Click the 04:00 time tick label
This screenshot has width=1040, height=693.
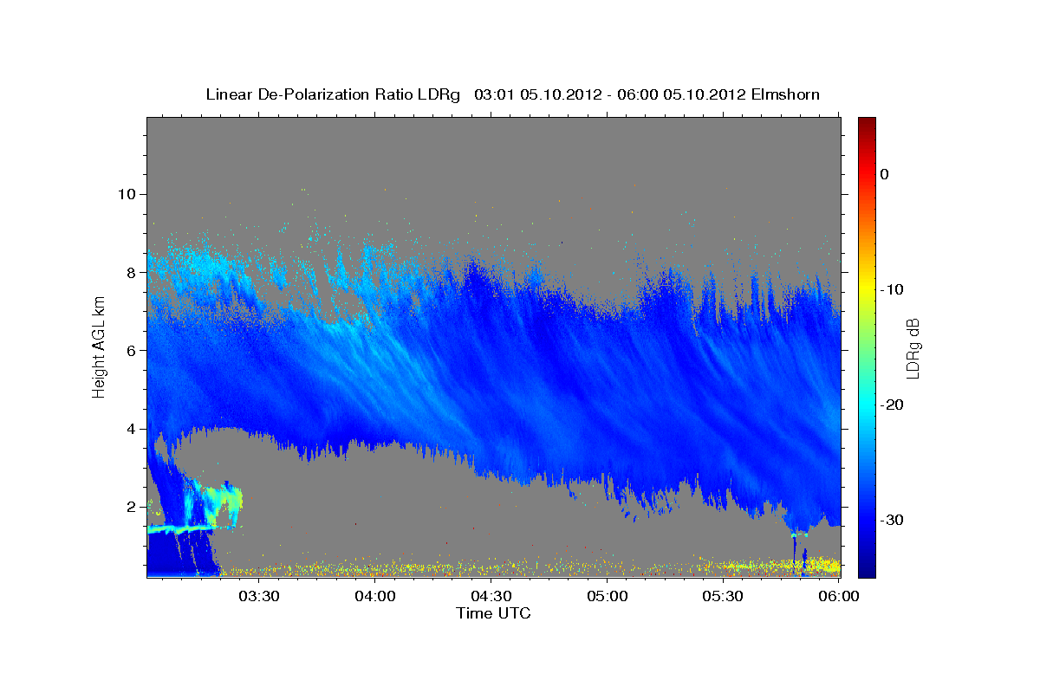tap(375, 597)
